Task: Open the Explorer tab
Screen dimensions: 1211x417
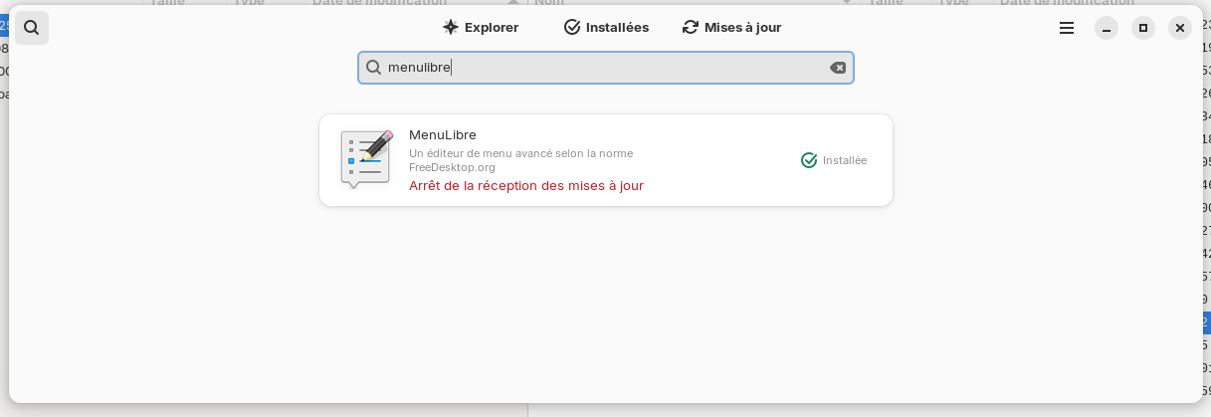Action: (481, 28)
